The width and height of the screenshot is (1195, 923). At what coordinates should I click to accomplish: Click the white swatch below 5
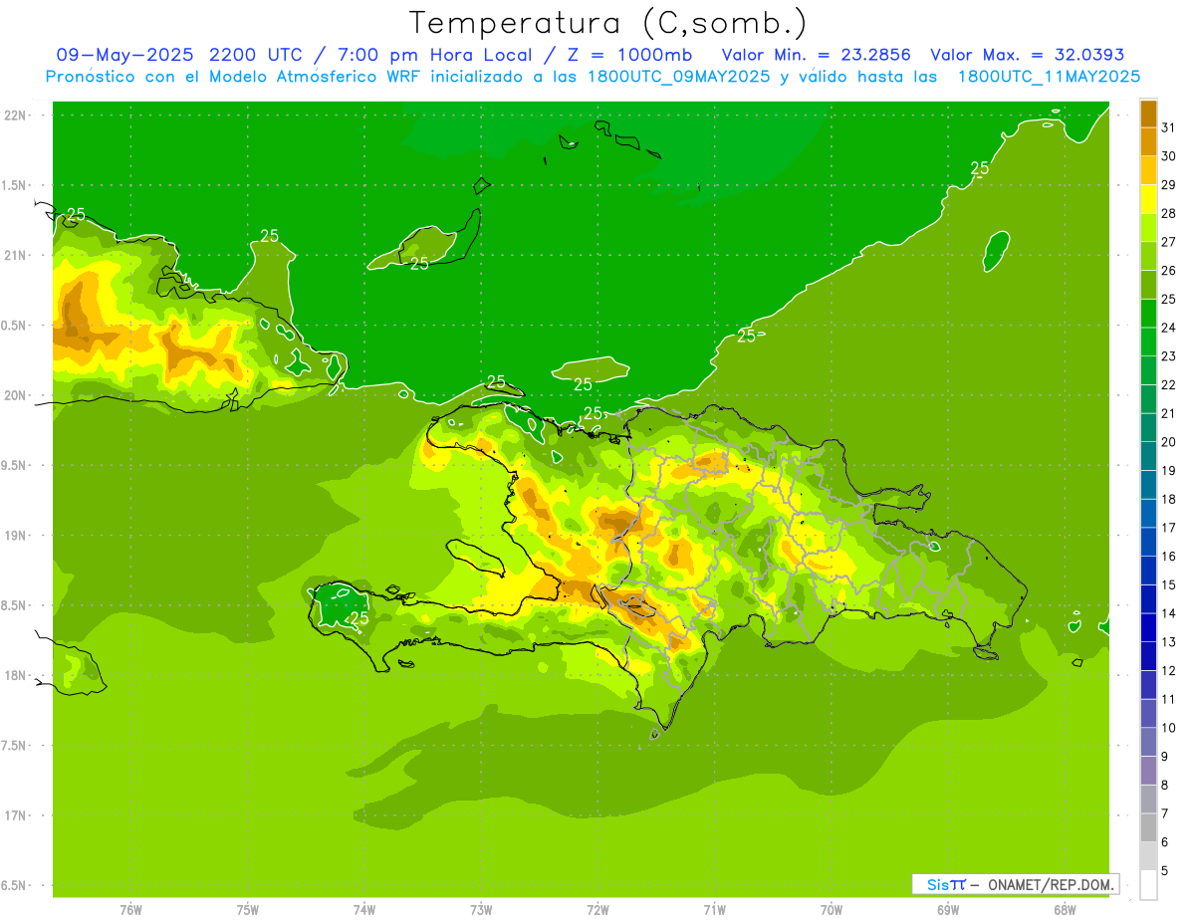1148,885
